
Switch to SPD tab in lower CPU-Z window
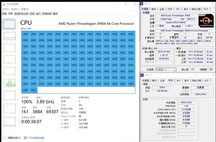[178, 80]
